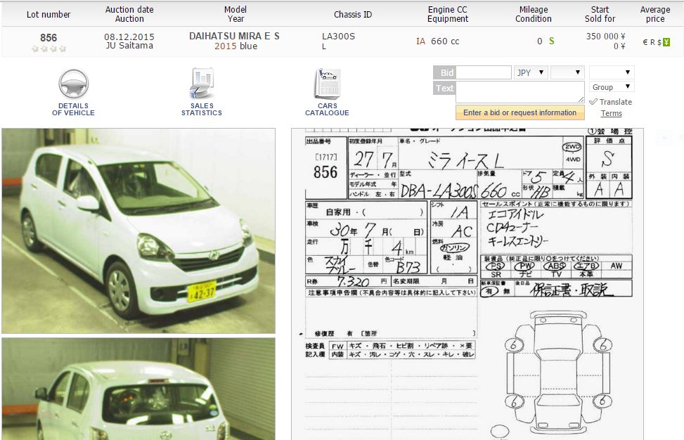Image resolution: width=684 pixels, height=440 pixels.
Task: Rate lot 856 with four stars
Action: [62, 48]
